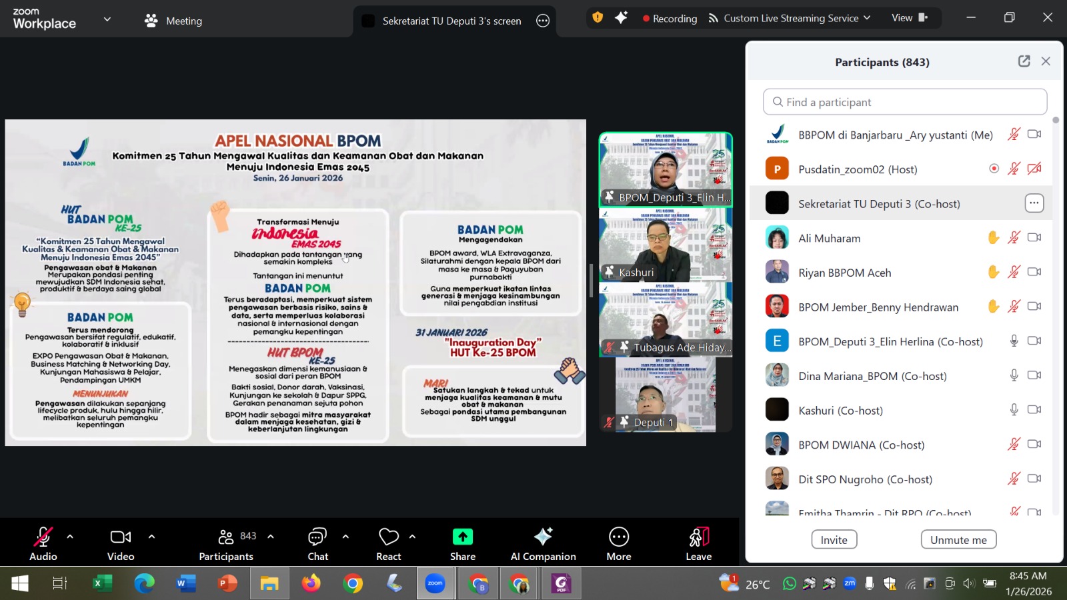The image size is (1067, 600).
Task: Open the Chat panel
Action: pyautogui.click(x=317, y=544)
